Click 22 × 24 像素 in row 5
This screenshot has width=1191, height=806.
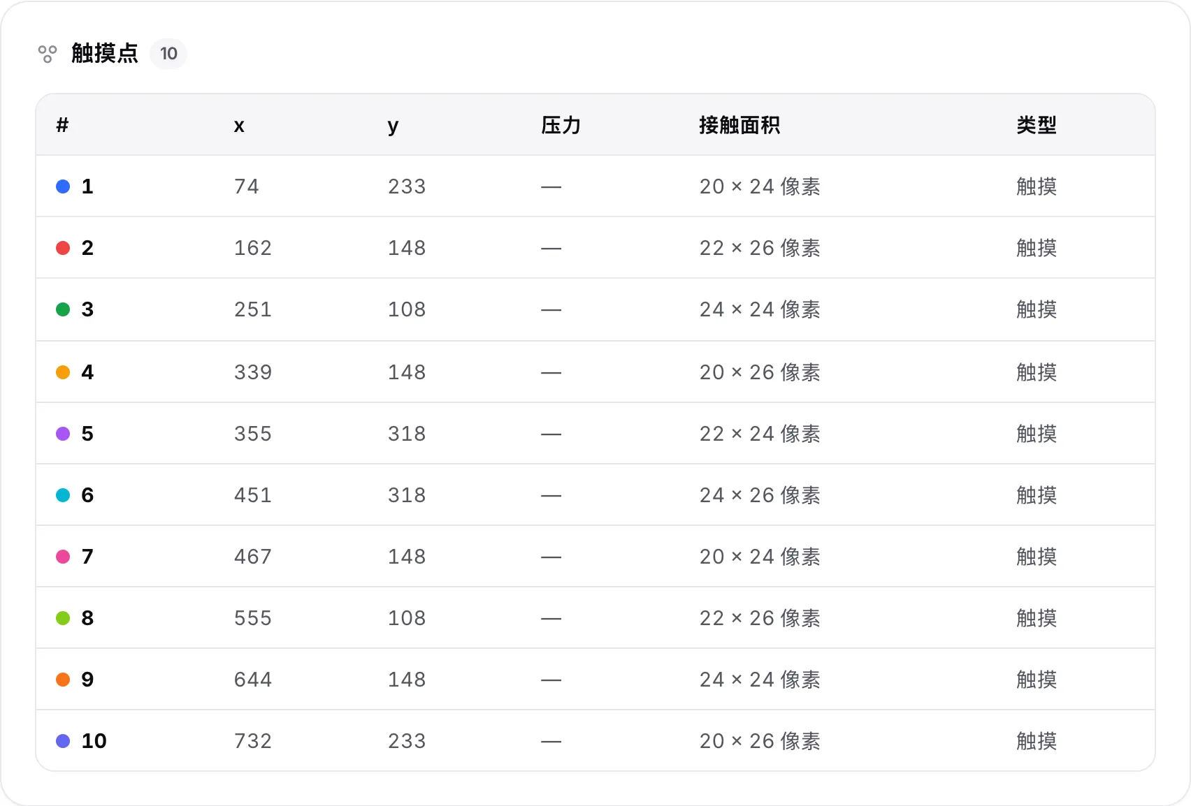(x=760, y=434)
